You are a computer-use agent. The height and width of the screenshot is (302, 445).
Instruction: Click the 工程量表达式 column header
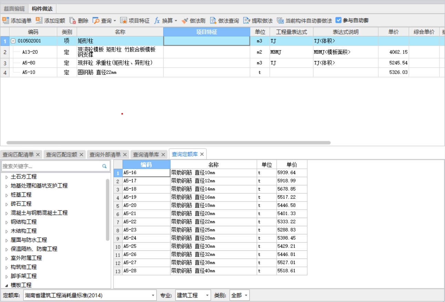[291, 32]
